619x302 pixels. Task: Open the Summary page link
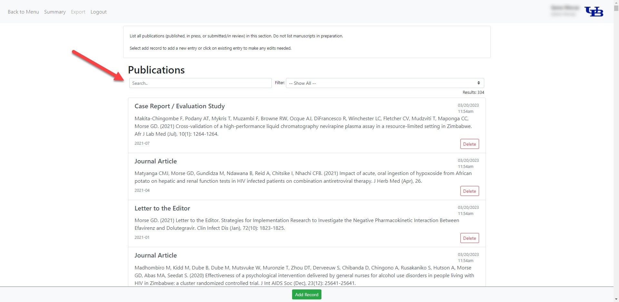[x=55, y=12]
